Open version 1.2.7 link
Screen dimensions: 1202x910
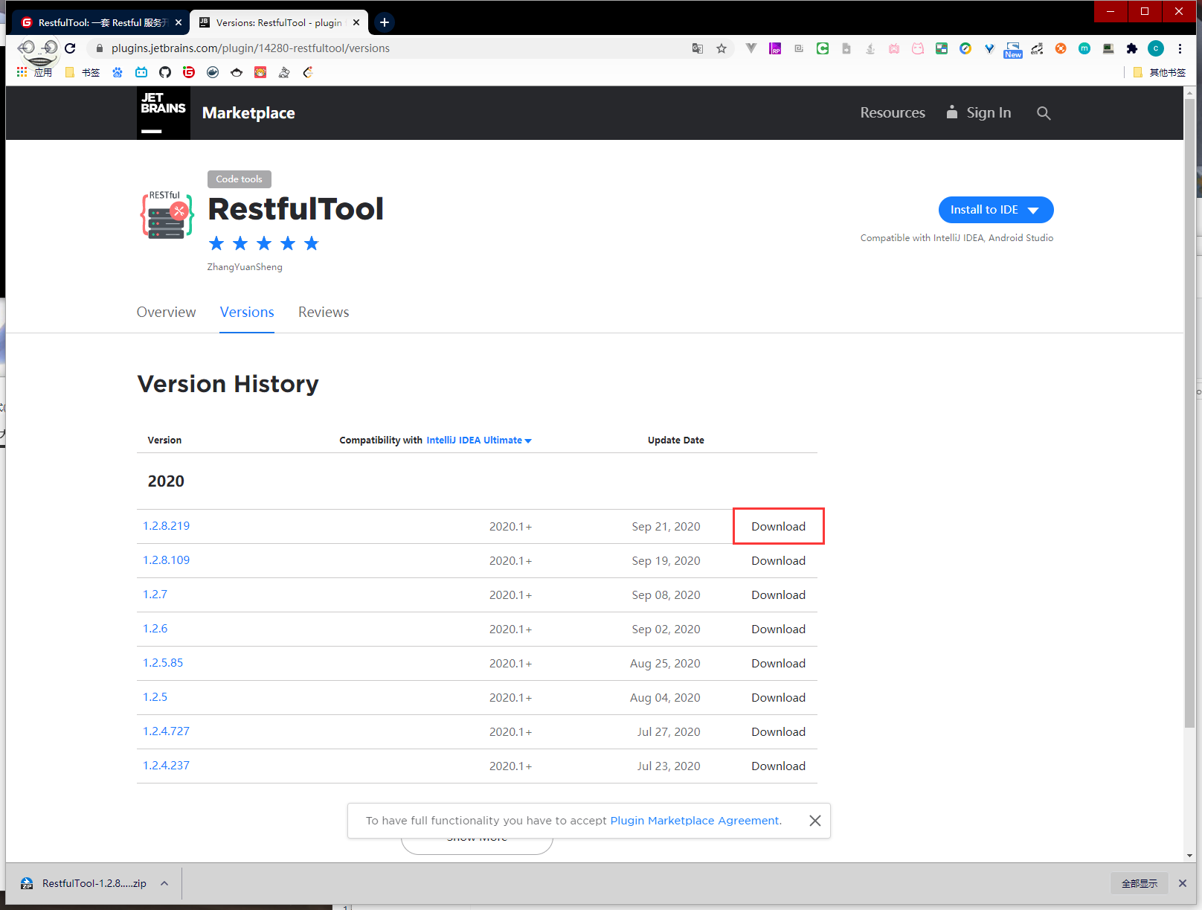[155, 595]
